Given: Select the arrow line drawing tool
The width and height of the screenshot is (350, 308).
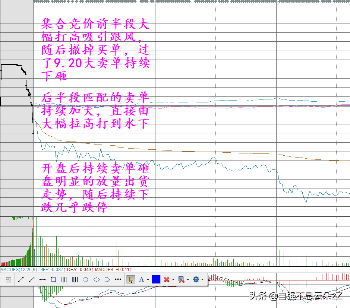Looking at the screenshot, I should tap(32, 279).
